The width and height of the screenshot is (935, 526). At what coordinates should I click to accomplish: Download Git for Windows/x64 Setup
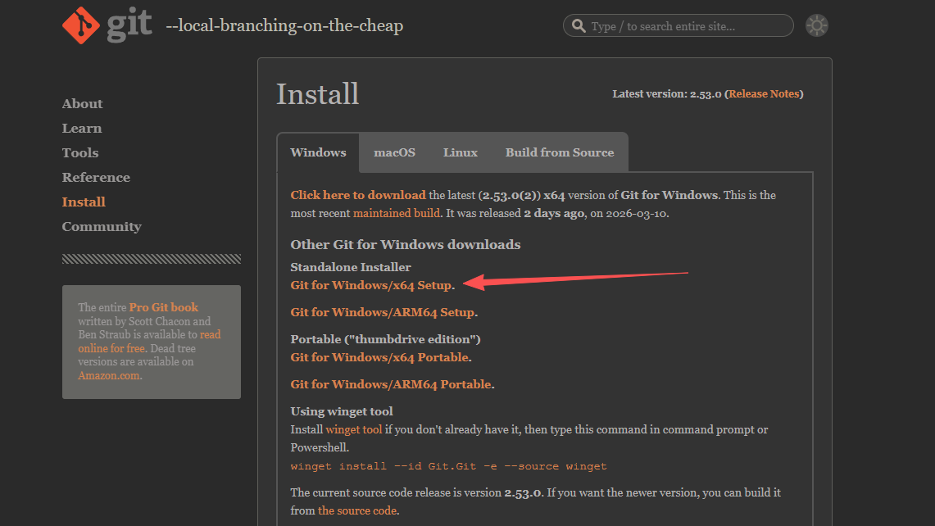[370, 285]
